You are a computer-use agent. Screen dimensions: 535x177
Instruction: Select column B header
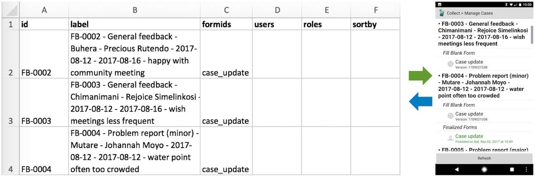(x=135, y=10)
